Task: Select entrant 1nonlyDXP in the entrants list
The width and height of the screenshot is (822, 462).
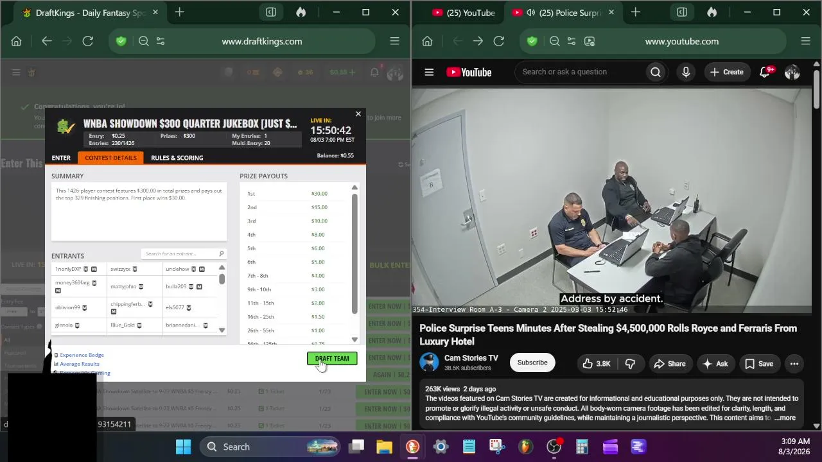Action: 68,269
